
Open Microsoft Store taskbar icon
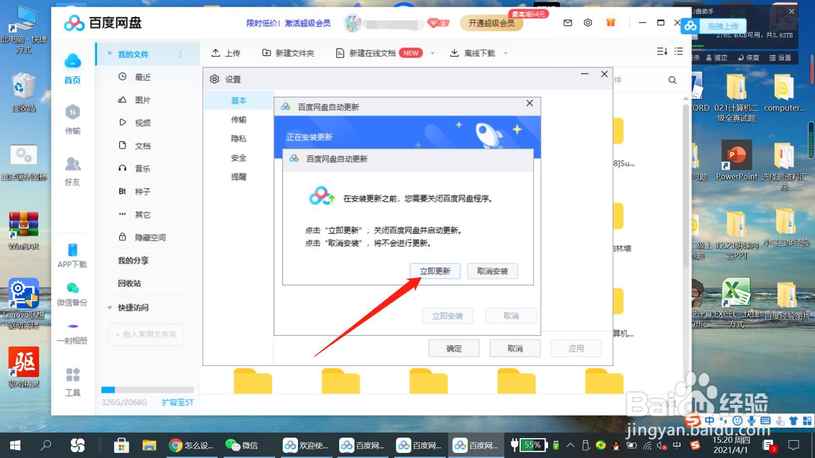121,445
